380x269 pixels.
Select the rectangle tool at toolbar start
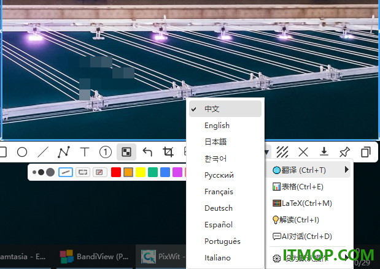[2, 152]
